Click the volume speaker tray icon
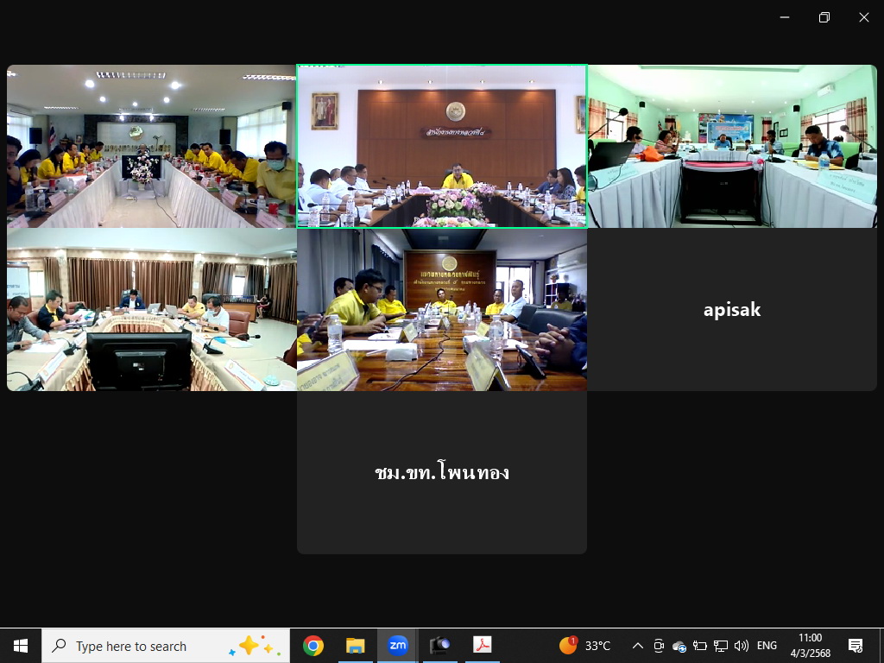 [741, 646]
